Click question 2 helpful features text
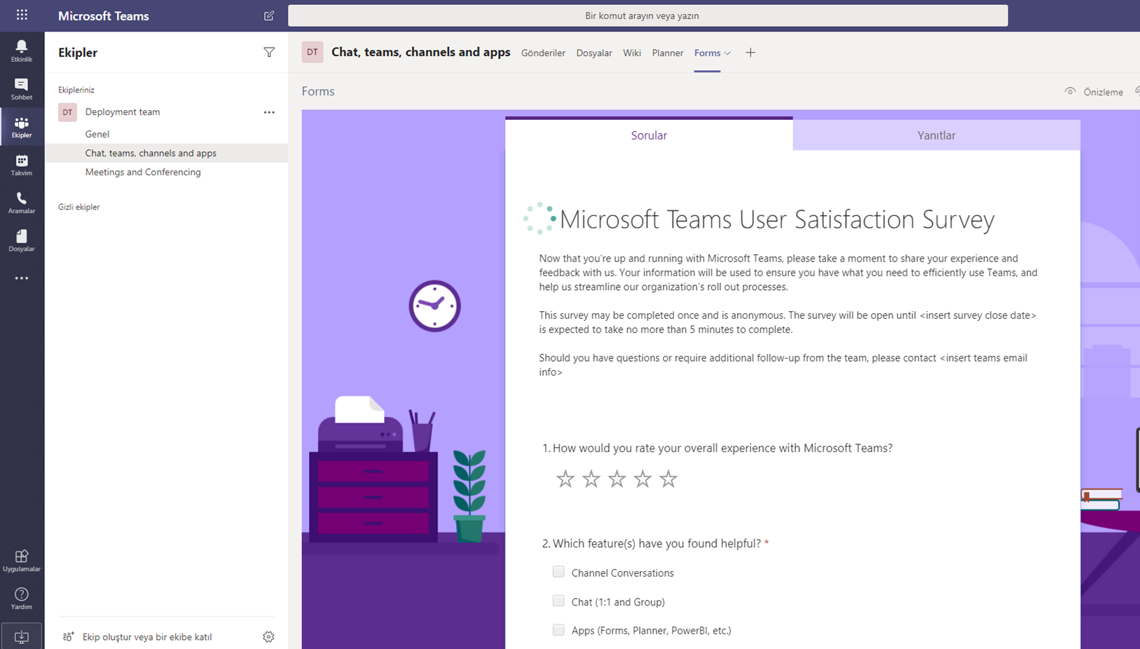Image resolution: width=1140 pixels, height=649 pixels. (x=655, y=543)
